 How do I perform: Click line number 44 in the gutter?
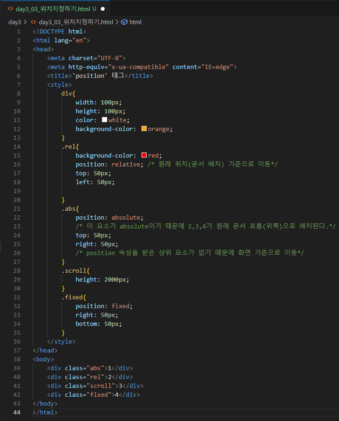[x=17, y=412]
